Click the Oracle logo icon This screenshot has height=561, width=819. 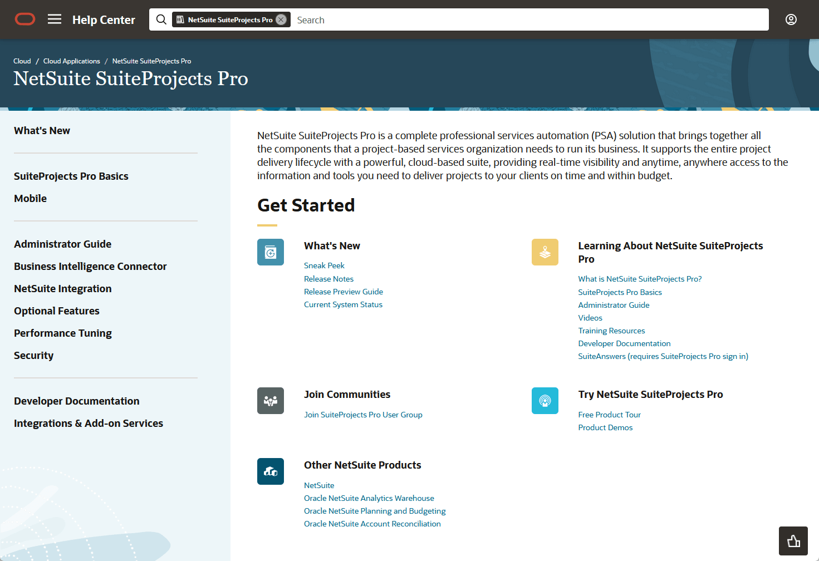(25, 19)
